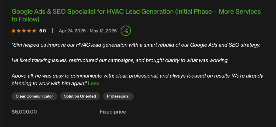Click the paragraph starting "Above all"
This screenshot has height=127, width=276.
(x=137, y=76)
